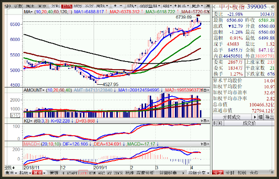This screenshot has width=279, height=179.
Task: Click the 日线 period label at chart bottom-left
Action: [x=10, y=167]
